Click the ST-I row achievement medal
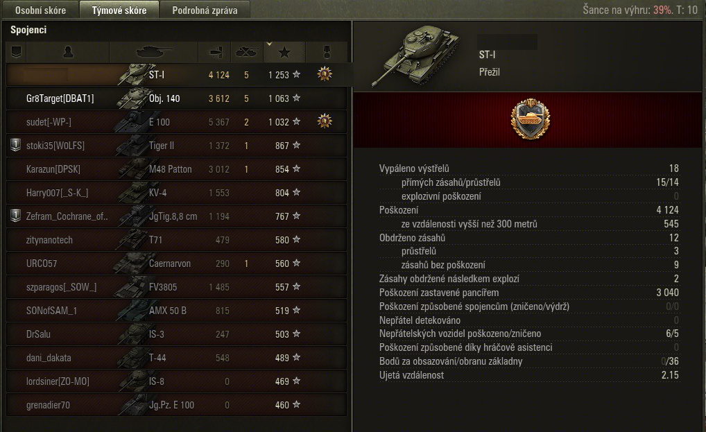706x432 pixels. 325,74
